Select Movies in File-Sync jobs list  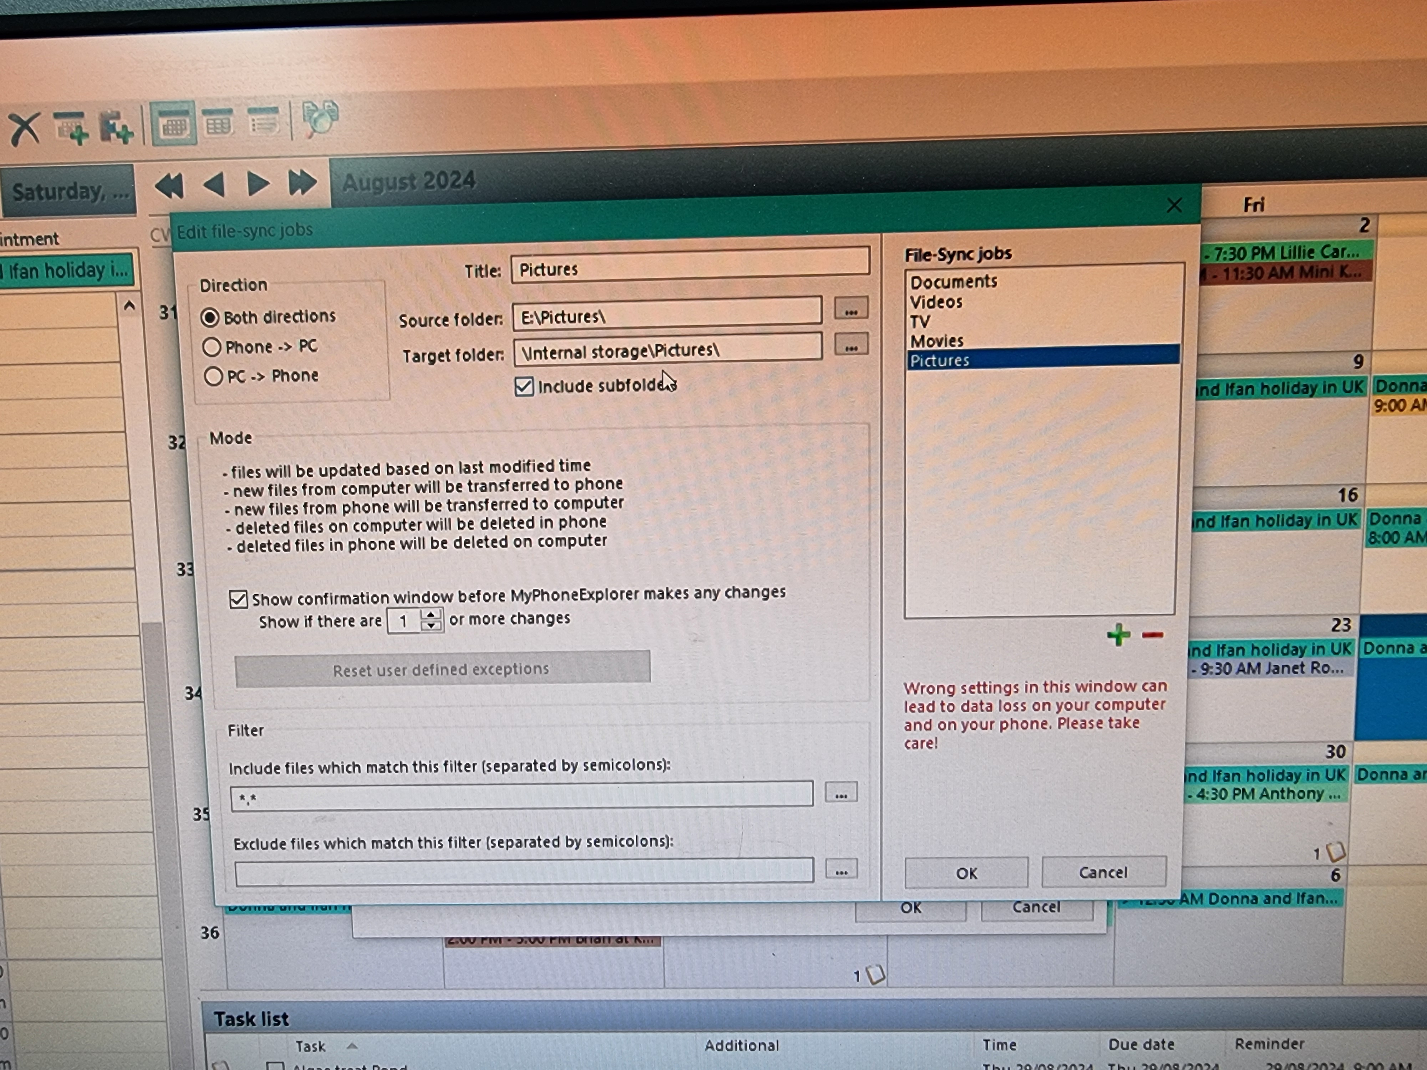click(937, 341)
